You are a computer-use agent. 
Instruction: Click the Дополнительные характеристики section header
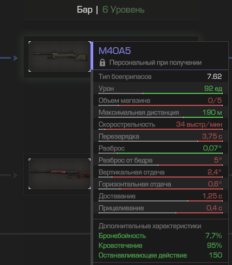point(150,226)
